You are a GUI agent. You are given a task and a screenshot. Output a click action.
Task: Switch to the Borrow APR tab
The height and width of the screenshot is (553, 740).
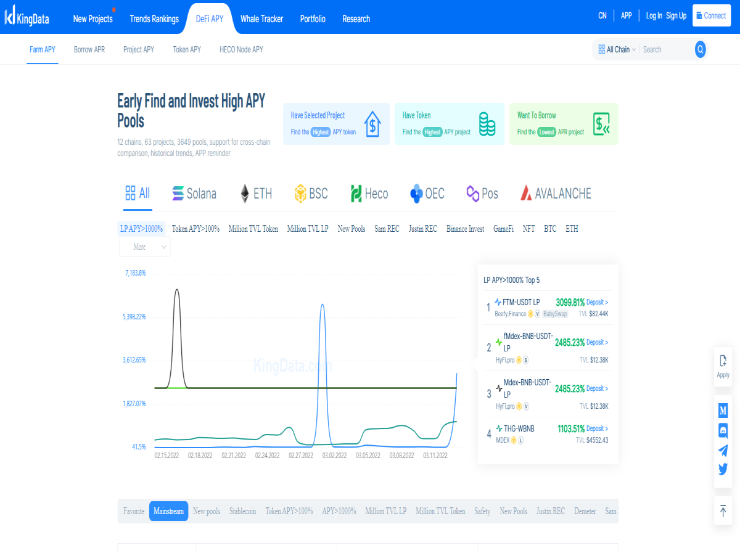[x=89, y=49]
